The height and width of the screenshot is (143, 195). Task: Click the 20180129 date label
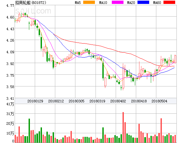coord(35,101)
